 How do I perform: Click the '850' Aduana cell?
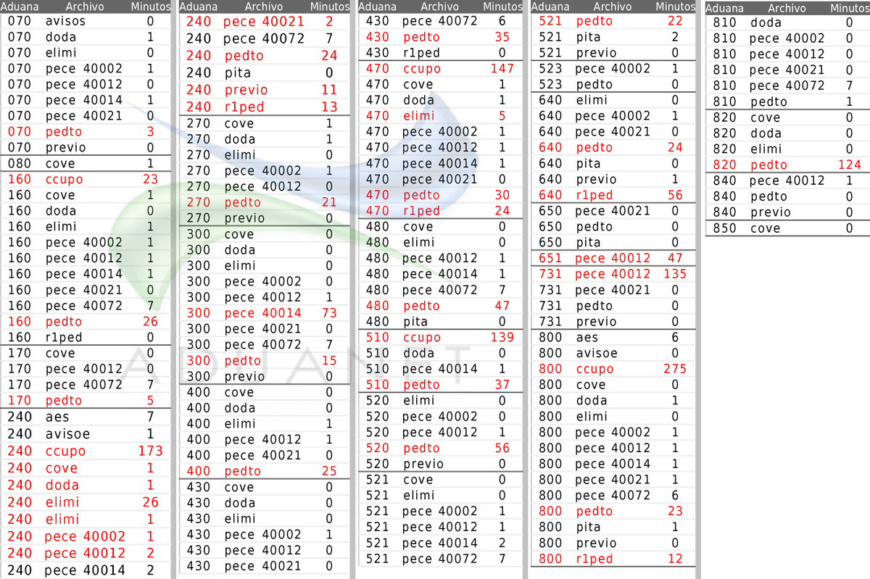(x=724, y=228)
